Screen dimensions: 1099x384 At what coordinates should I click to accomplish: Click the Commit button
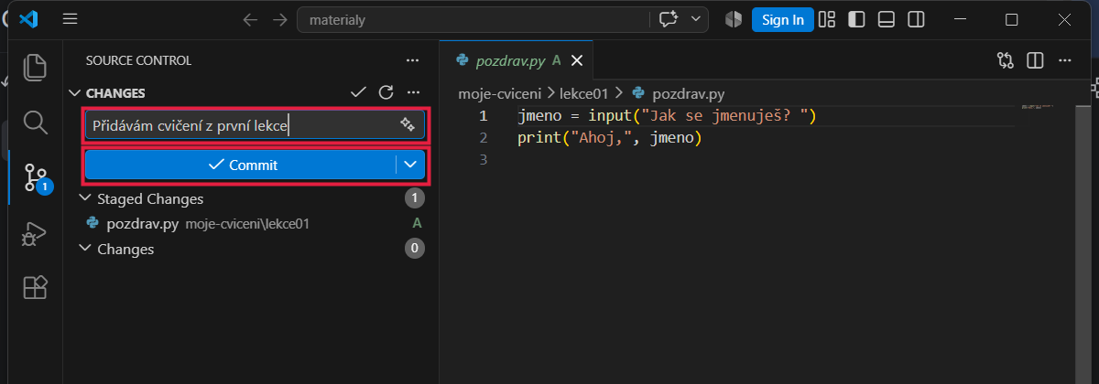pyautogui.click(x=240, y=165)
